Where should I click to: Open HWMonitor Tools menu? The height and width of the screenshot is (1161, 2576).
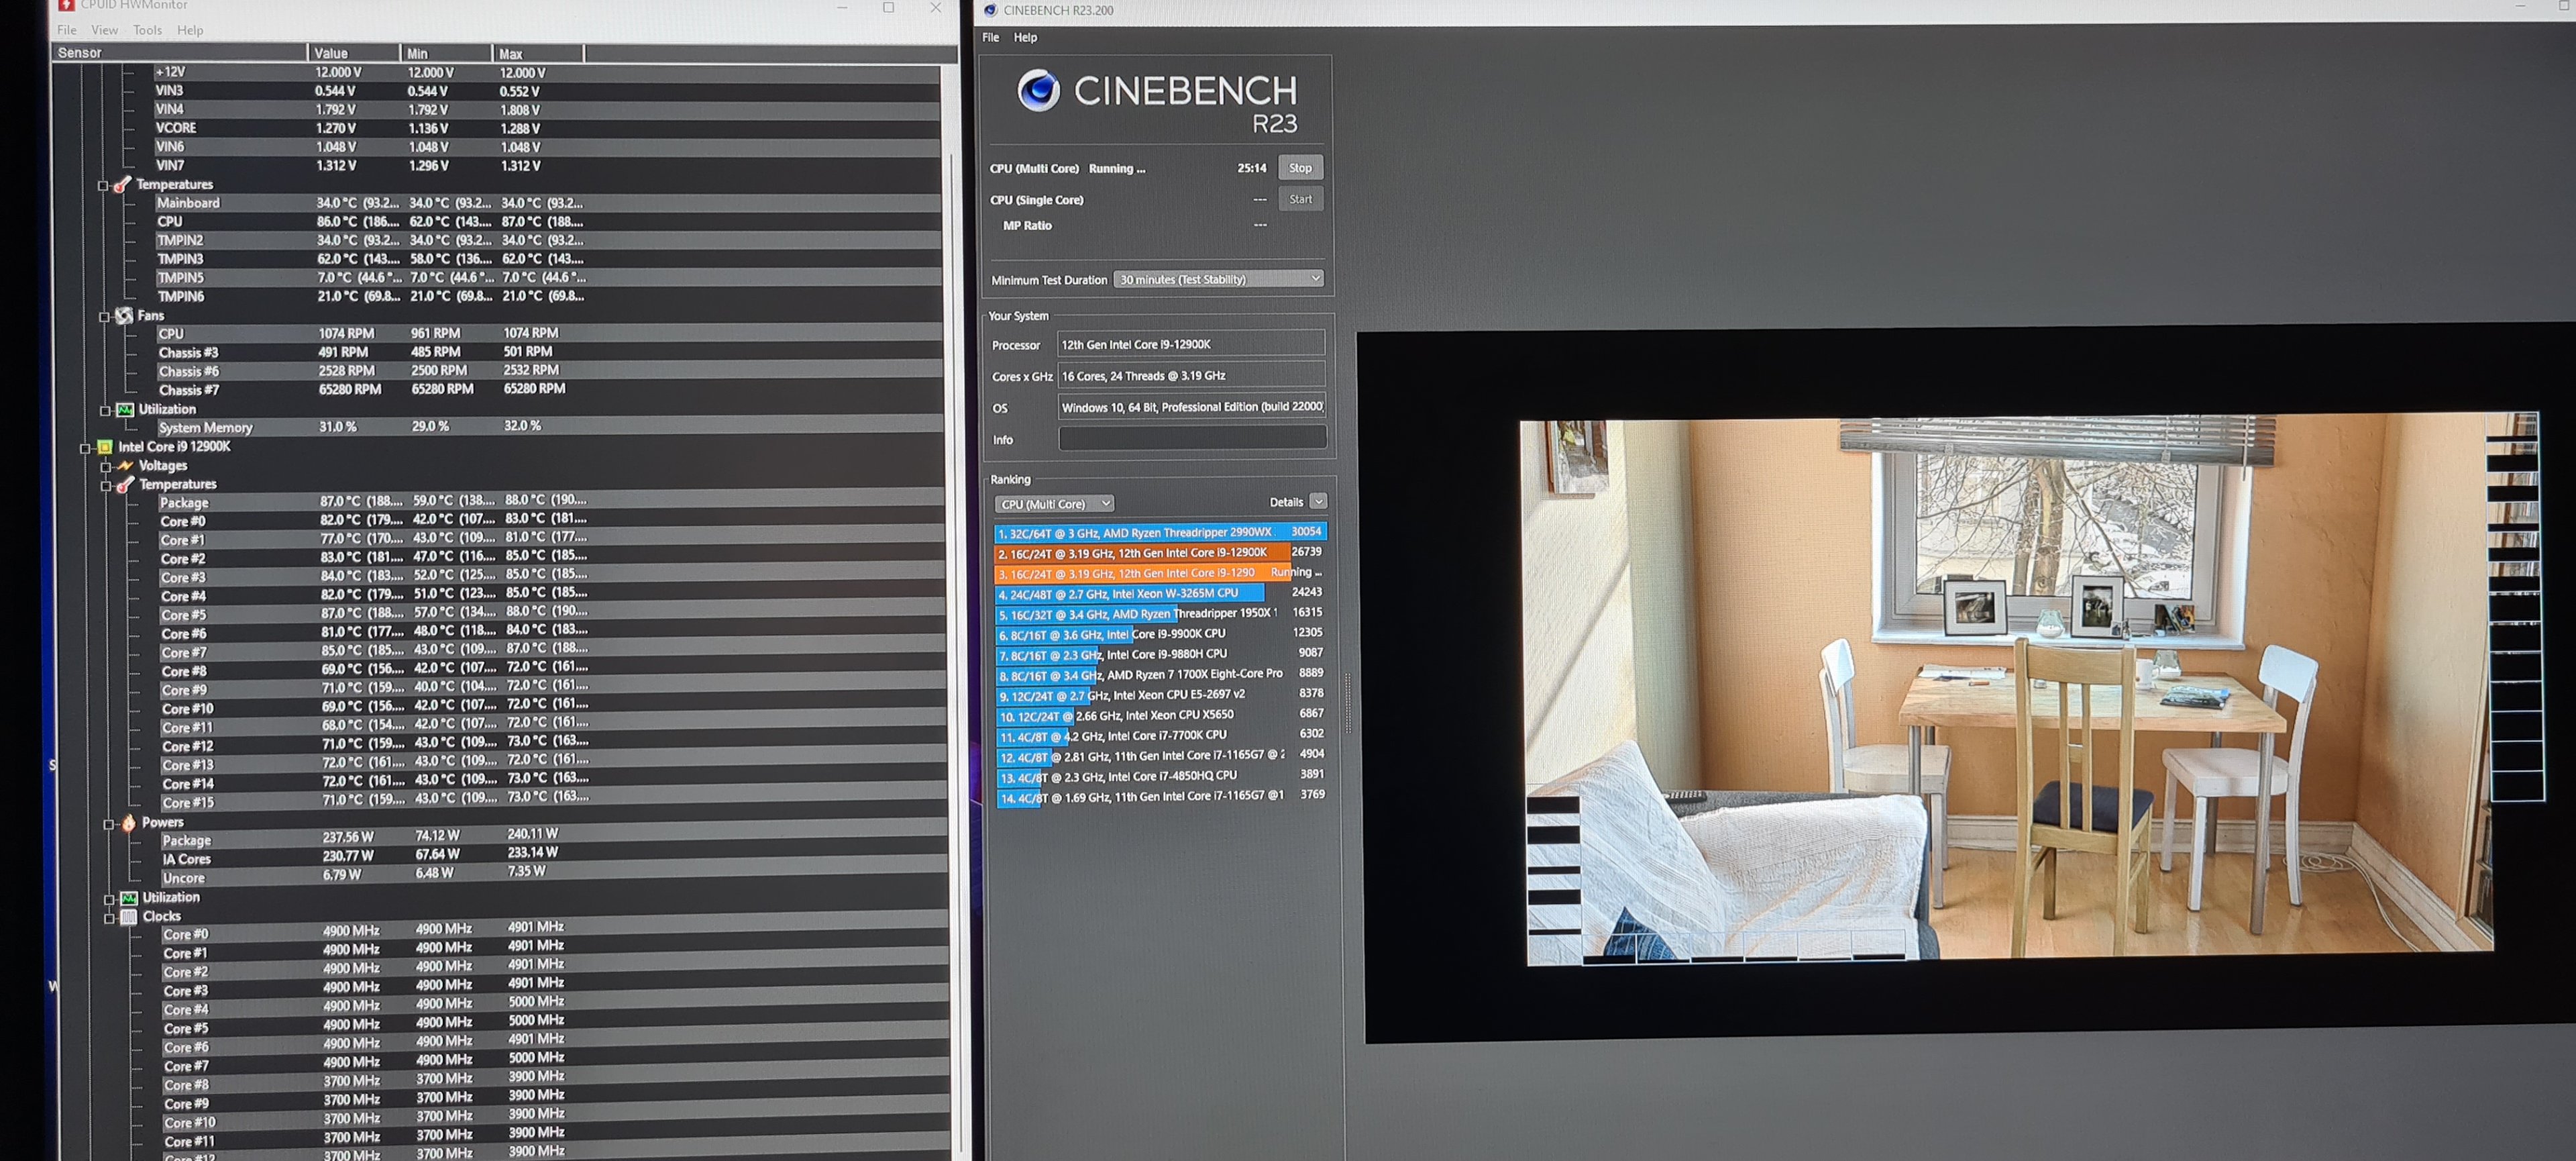coord(147,30)
